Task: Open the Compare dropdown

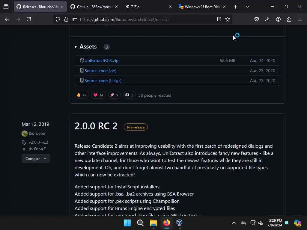Action: click(36, 159)
